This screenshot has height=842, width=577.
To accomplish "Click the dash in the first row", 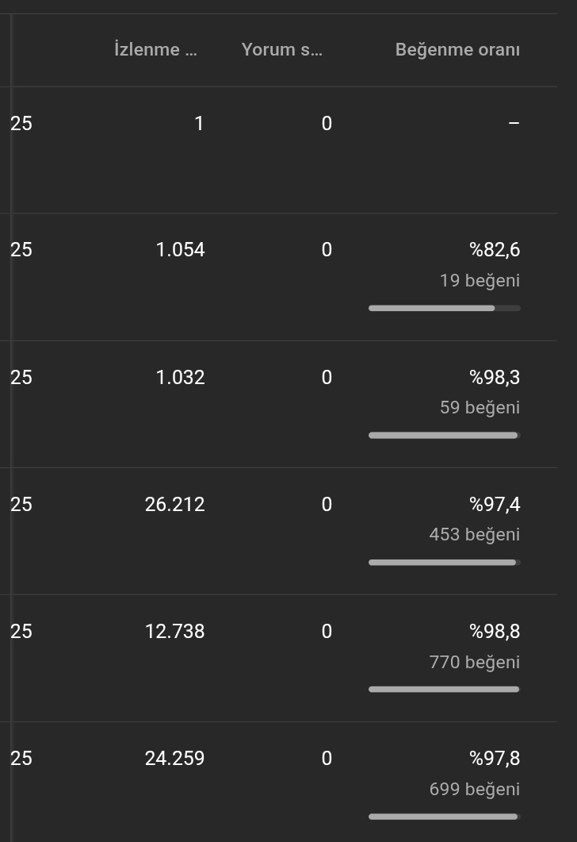I will pos(514,124).
